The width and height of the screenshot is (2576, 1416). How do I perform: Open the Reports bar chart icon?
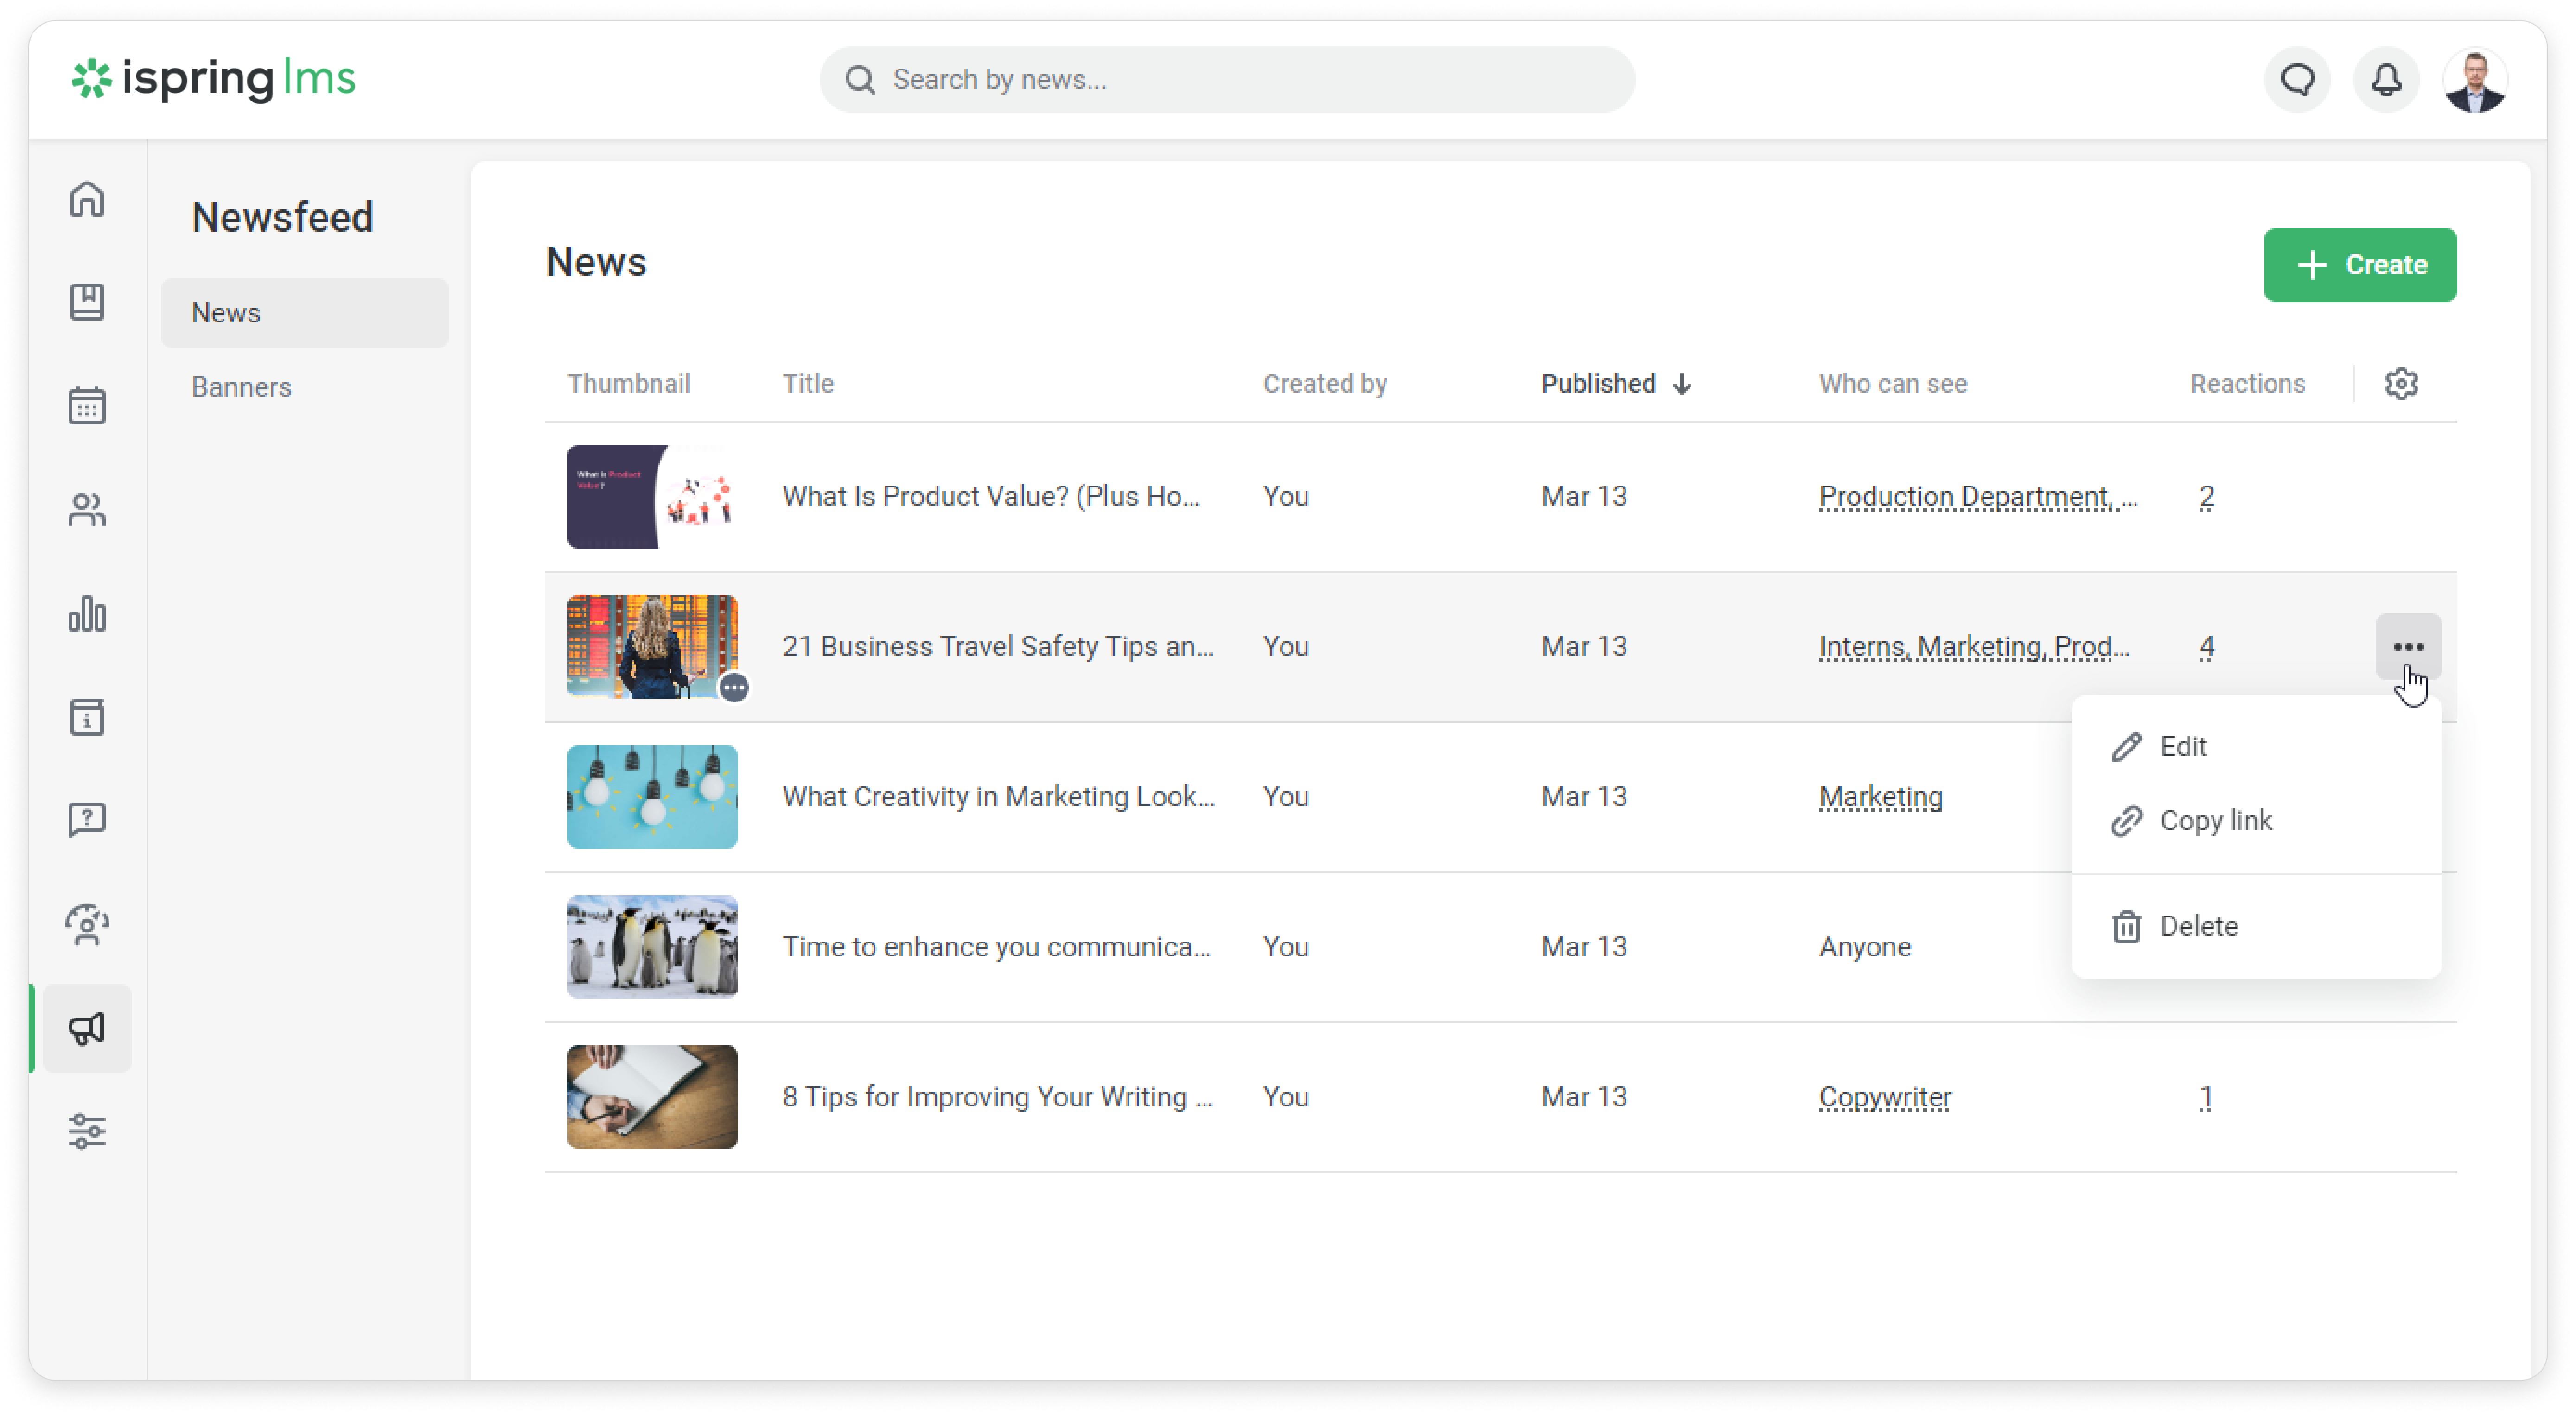(87, 613)
